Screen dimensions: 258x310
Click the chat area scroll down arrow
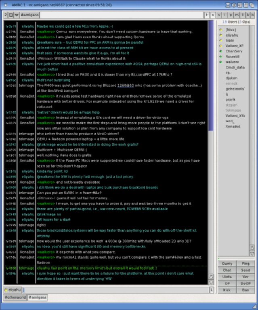pyautogui.click(x=211, y=282)
